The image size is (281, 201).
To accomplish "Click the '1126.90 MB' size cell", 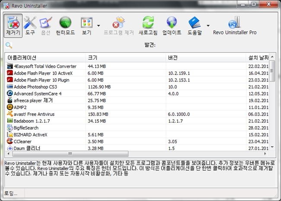I will [99, 87].
